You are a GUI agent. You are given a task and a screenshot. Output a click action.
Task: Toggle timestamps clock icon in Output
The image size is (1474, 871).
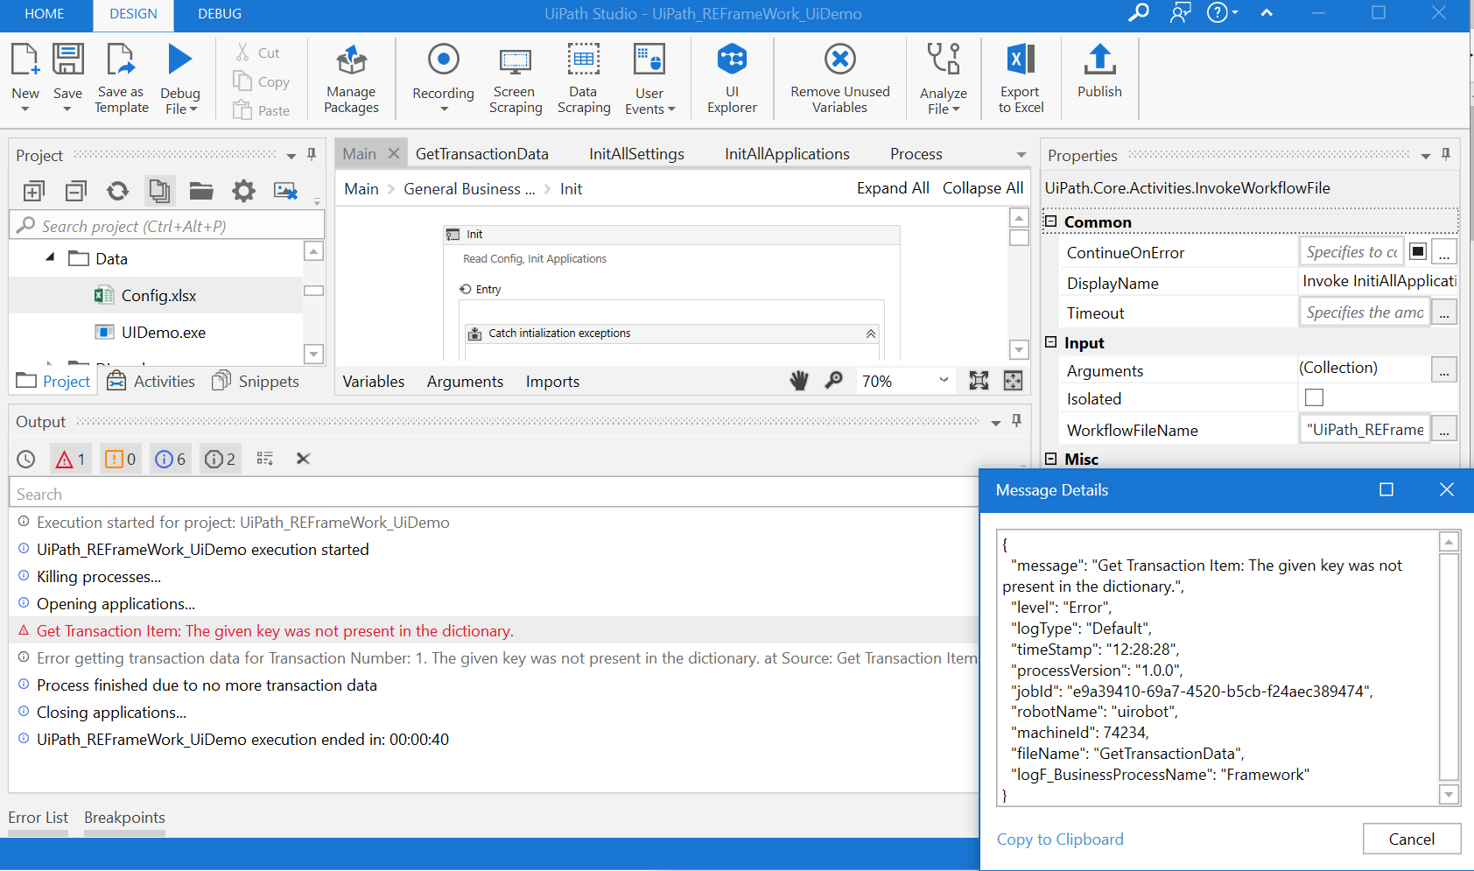click(x=26, y=459)
